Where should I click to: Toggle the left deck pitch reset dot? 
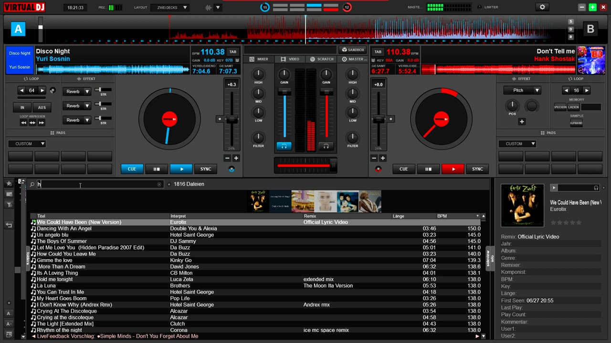point(220,119)
